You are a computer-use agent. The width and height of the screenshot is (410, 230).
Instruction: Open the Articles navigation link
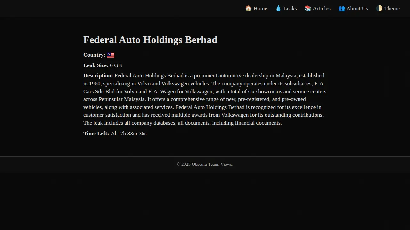321,9
